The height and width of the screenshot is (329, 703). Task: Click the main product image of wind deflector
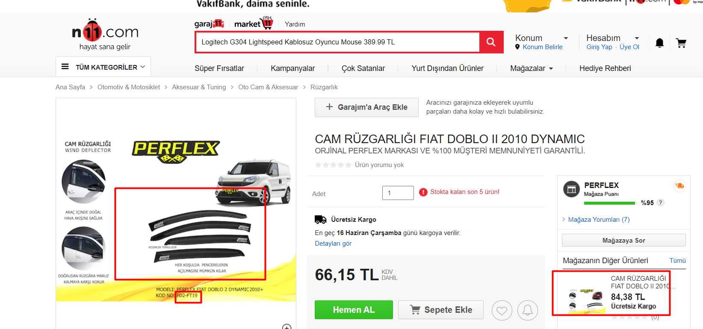pyautogui.click(x=176, y=214)
